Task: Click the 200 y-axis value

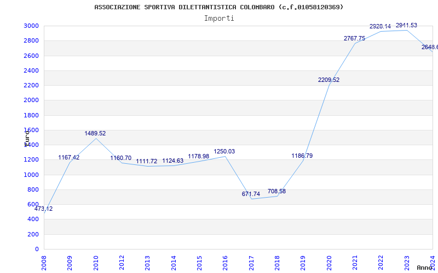Action: (33, 234)
